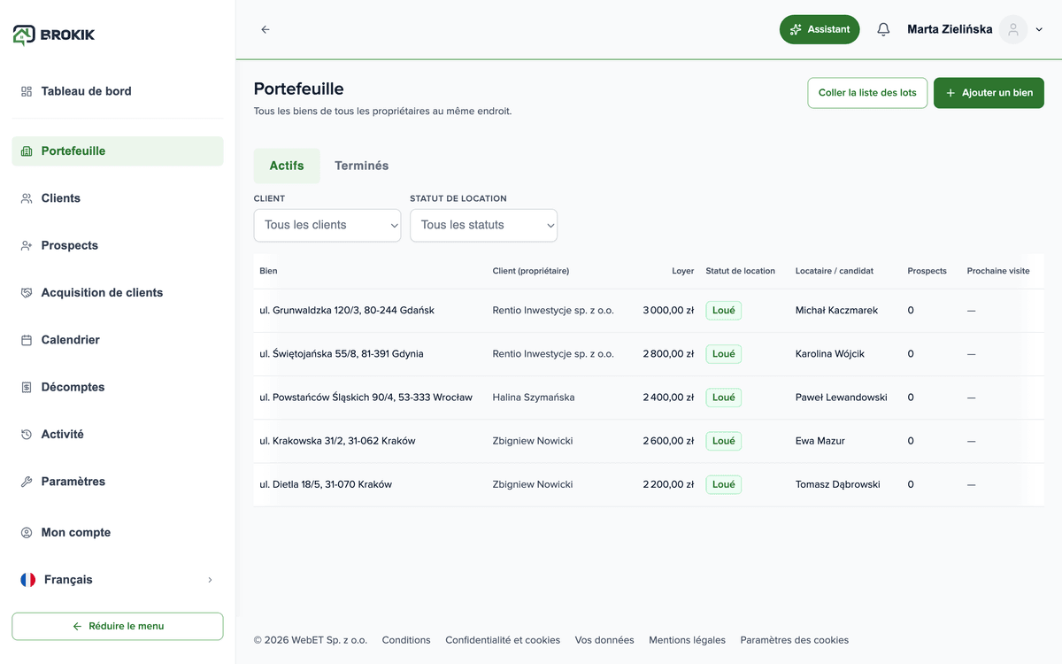The image size is (1062, 664).
Task: Open Mentions légales footer link
Action: (687, 640)
